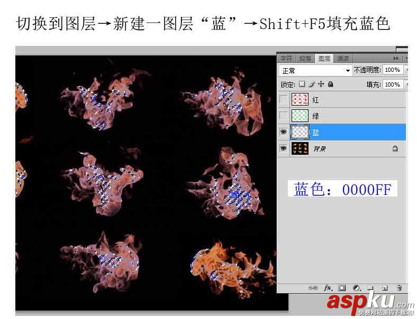This screenshot has height=319, width=417.
Task: Collapse the panel with the double arrow
Action: point(396,59)
